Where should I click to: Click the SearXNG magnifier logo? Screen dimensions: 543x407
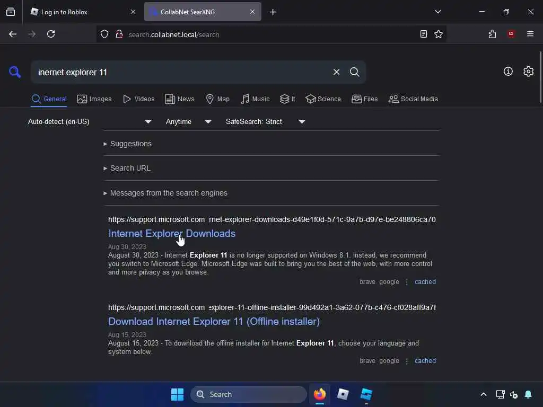15,72
